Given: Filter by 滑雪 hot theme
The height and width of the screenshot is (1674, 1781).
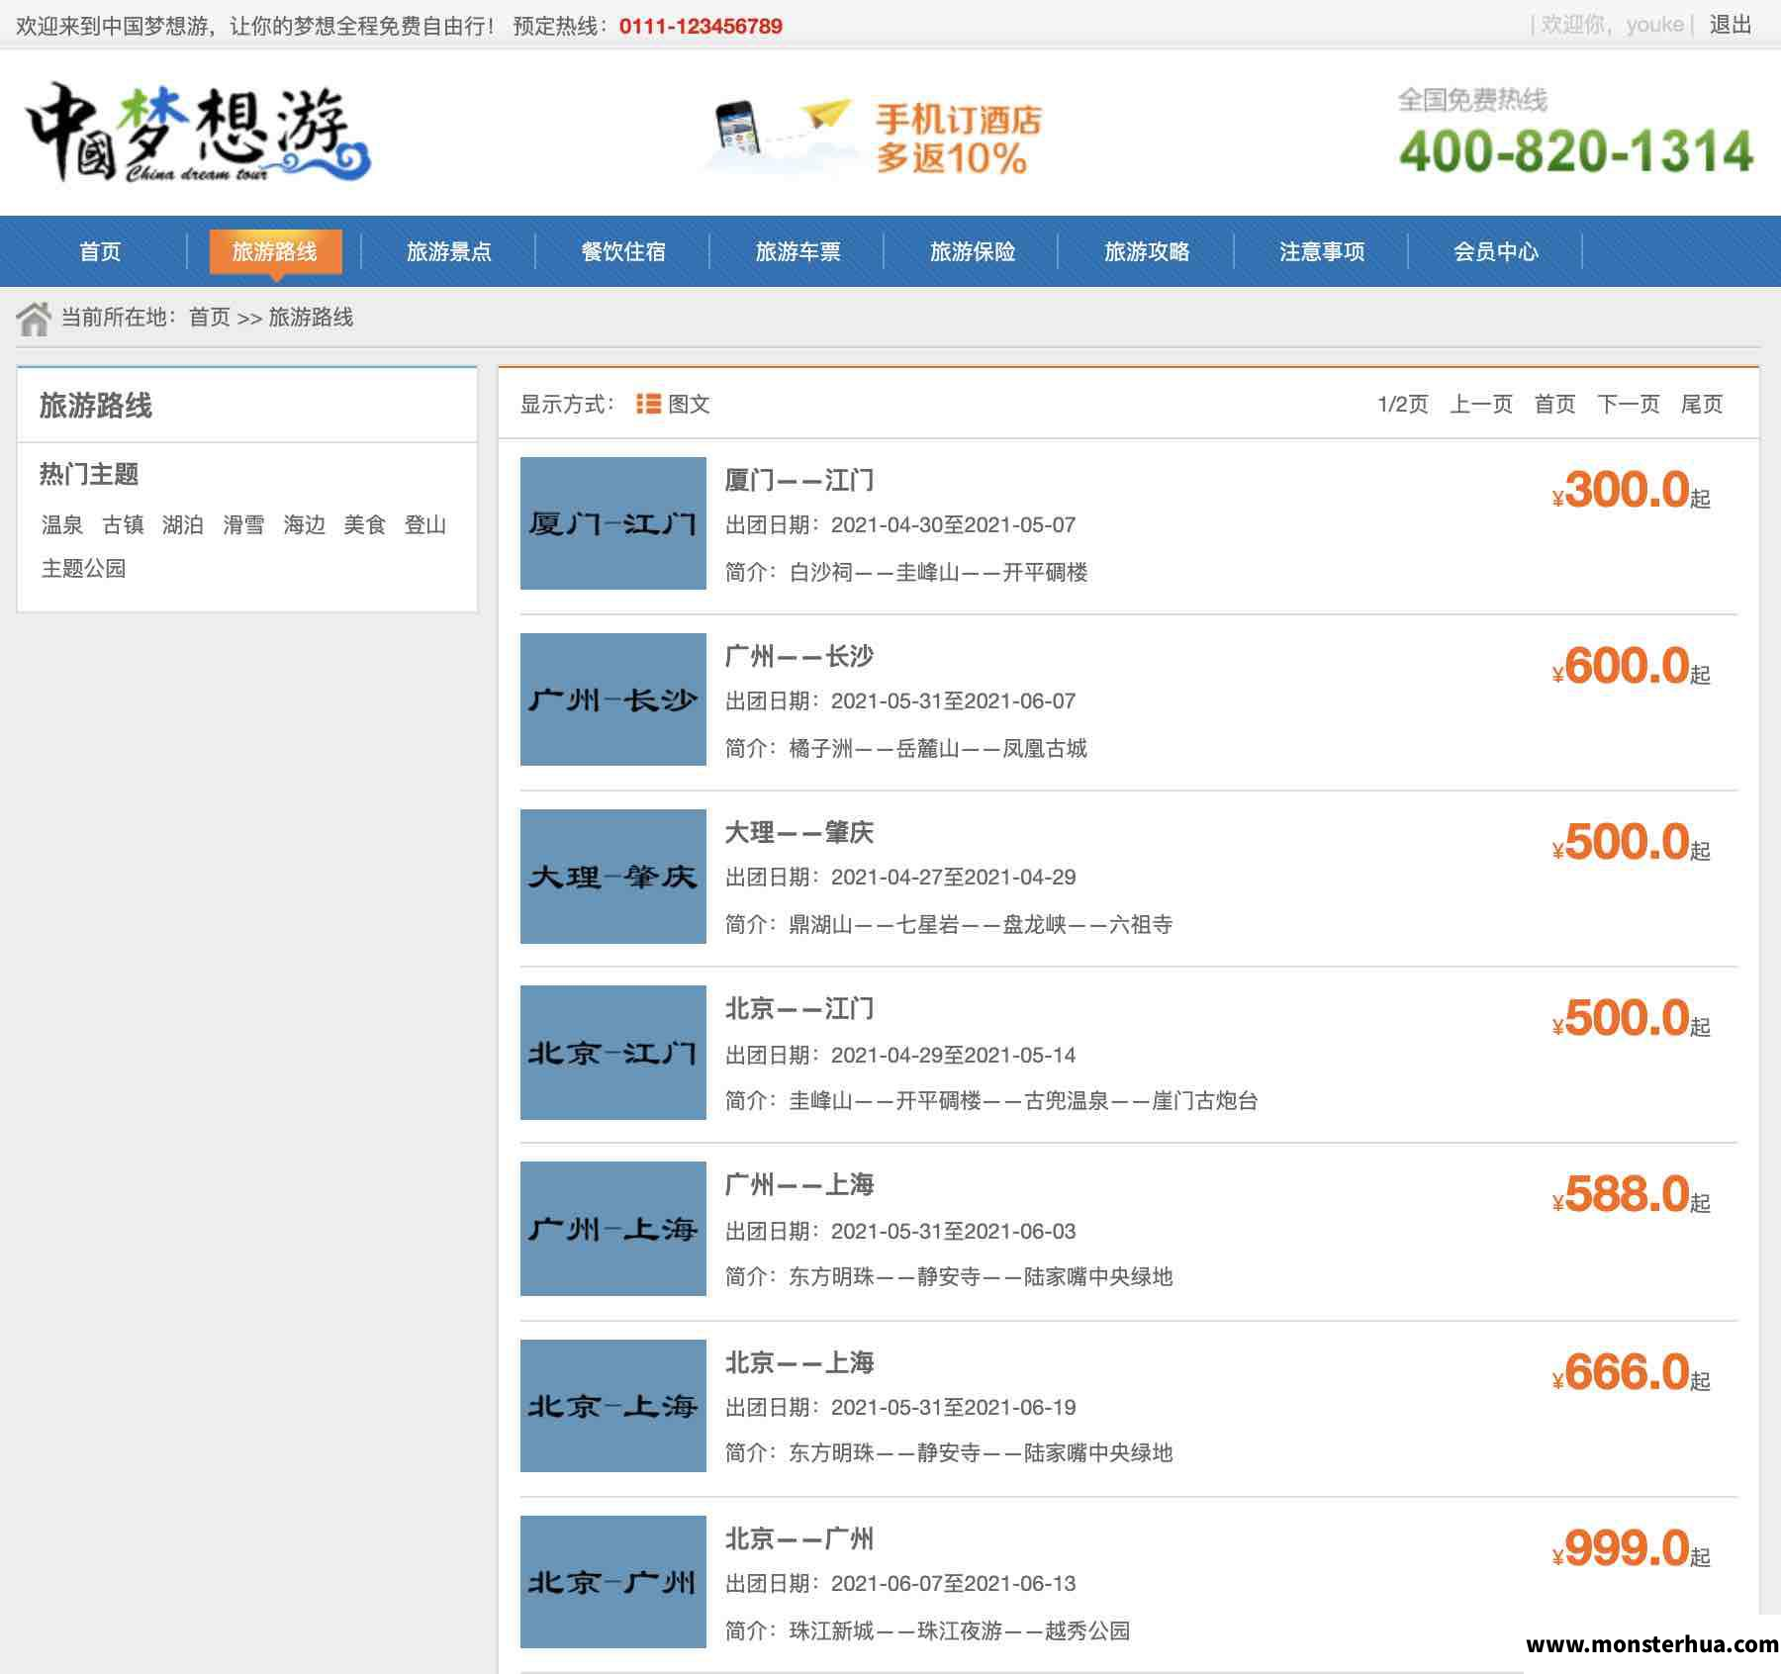Looking at the screenshot, I should (x=243, y=524).
